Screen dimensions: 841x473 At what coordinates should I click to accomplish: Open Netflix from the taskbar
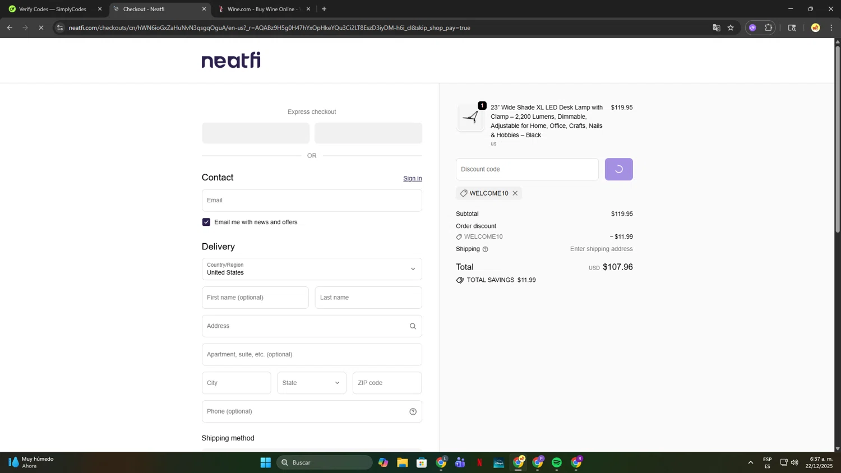[479, 462]
